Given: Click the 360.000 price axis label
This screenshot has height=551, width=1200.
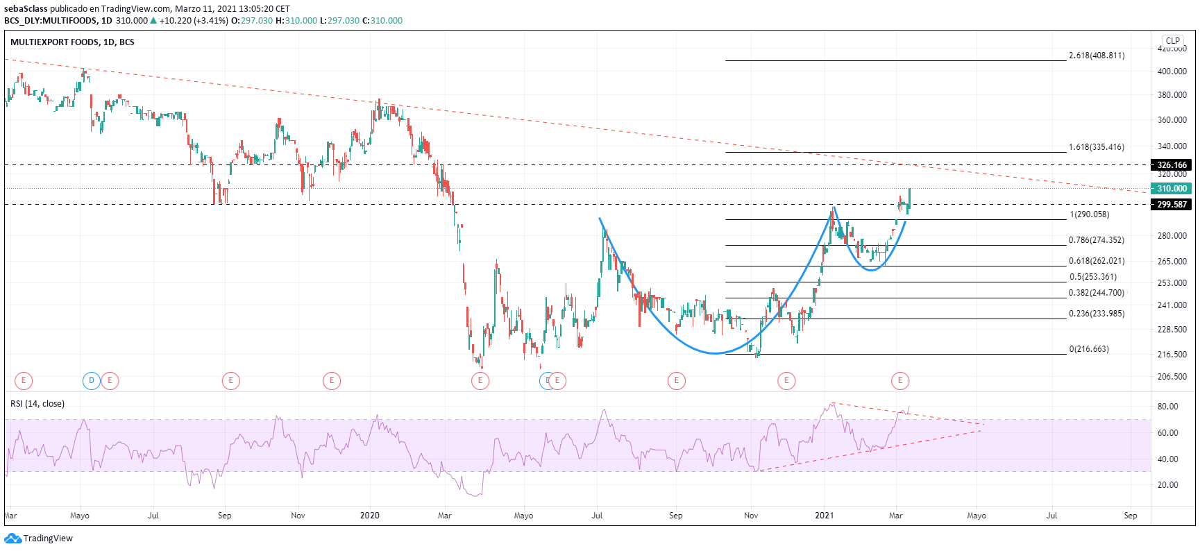Looking at the screenshot, I should point(1172,120).
